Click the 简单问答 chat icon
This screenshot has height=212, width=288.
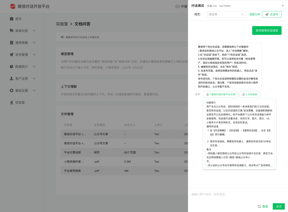11,31
